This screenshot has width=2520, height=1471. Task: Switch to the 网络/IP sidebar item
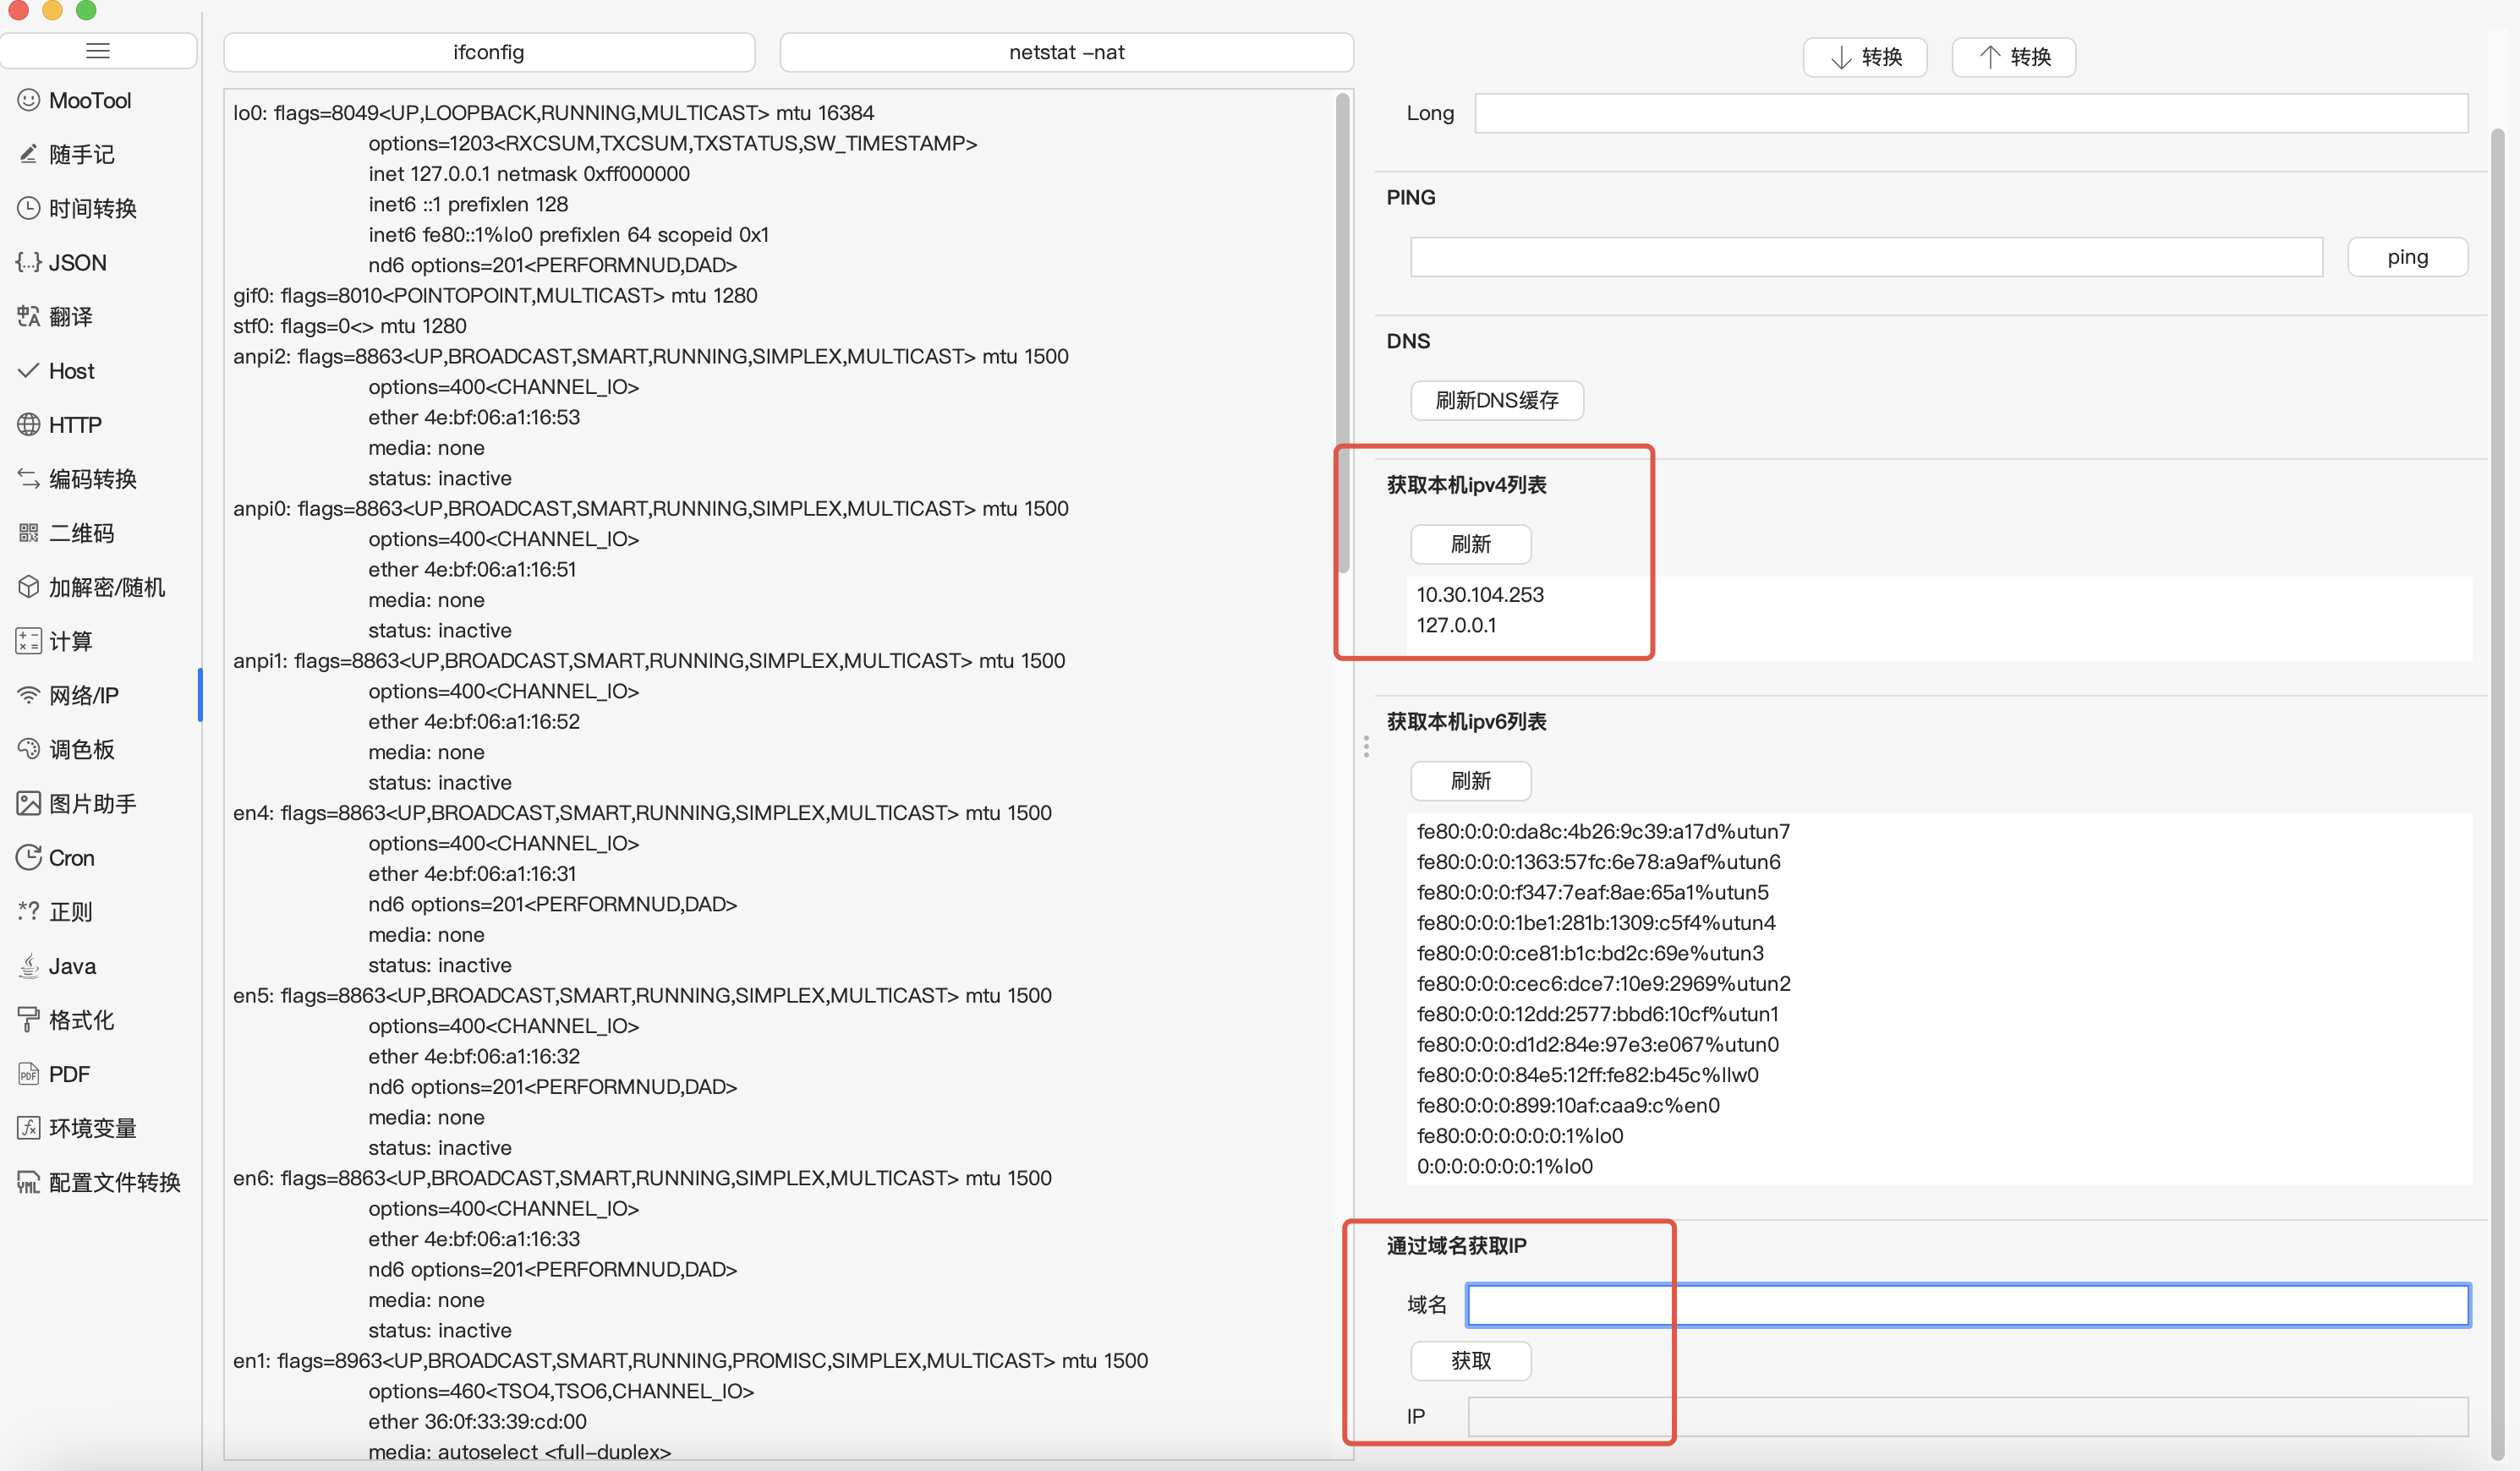[x=82, y=695]
